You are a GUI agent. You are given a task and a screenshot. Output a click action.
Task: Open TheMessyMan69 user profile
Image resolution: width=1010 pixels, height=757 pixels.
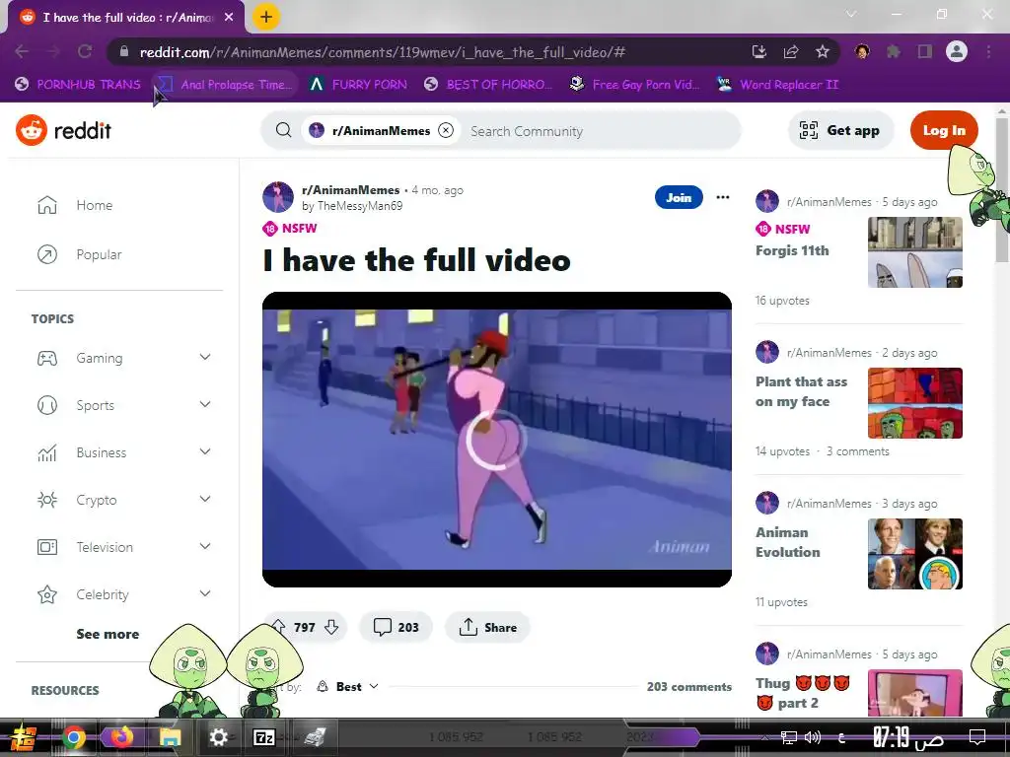tap(360, 206)
